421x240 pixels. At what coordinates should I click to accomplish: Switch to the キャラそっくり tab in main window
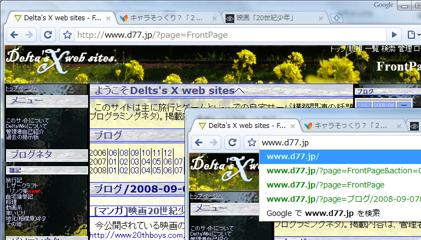point(164,18)
